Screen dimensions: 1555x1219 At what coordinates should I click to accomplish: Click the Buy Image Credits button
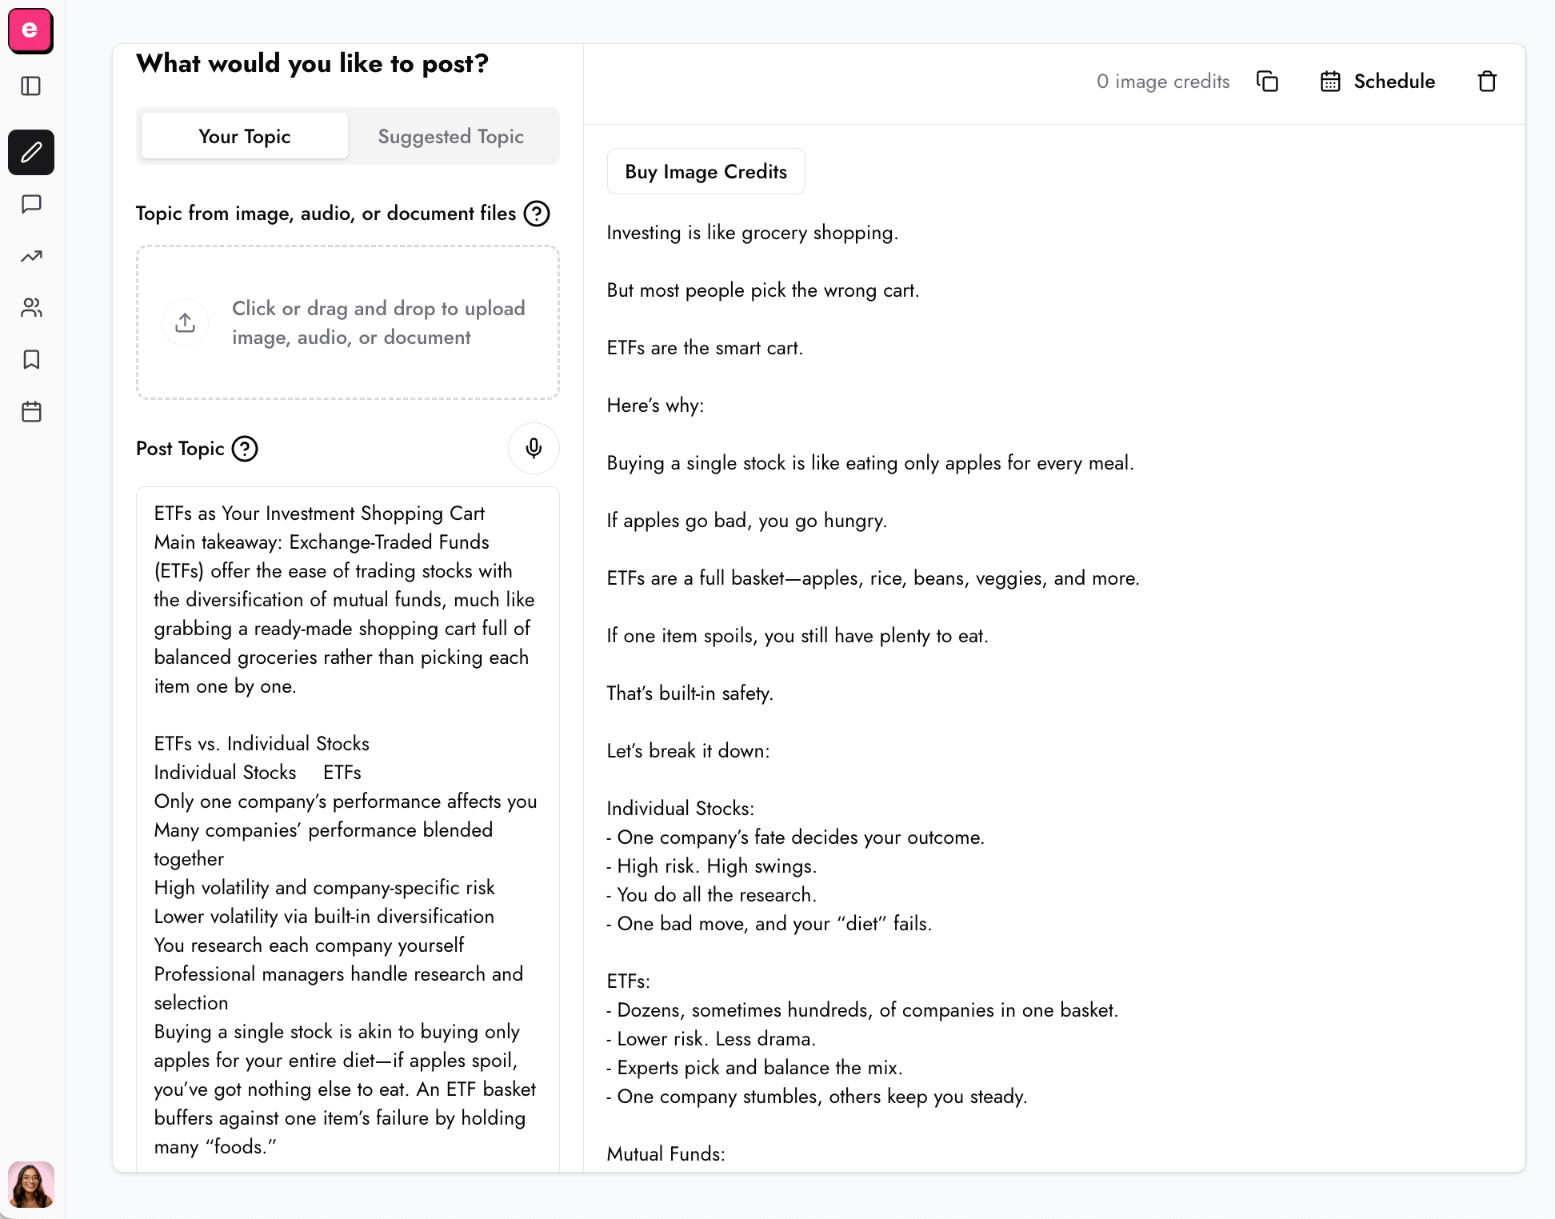click(706, 171)
